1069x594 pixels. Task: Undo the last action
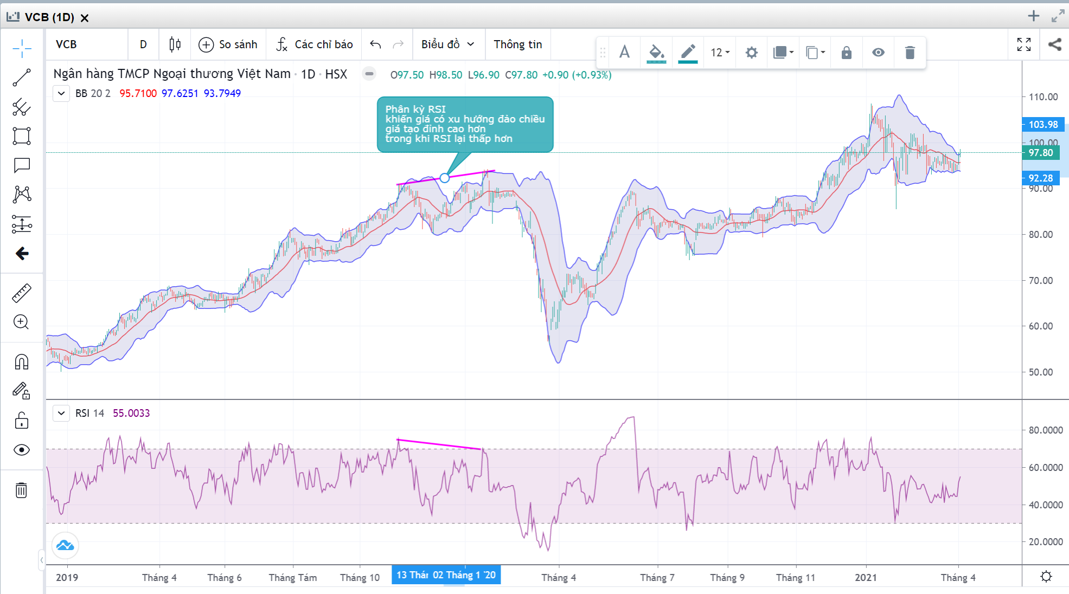pyautogui.click(x=375, y=44)
